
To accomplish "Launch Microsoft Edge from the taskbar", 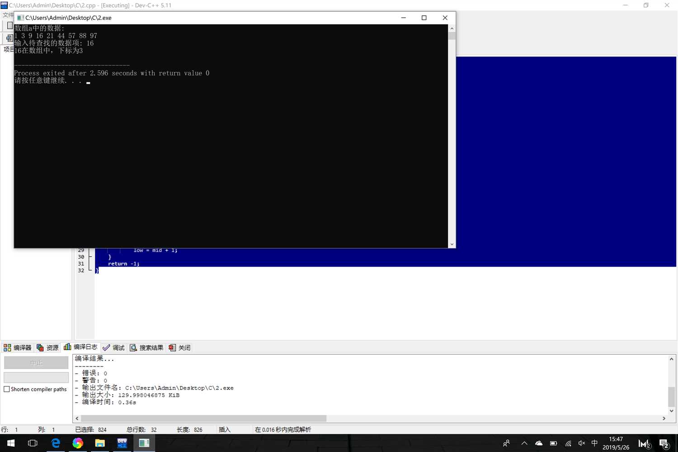I will 55,443.
